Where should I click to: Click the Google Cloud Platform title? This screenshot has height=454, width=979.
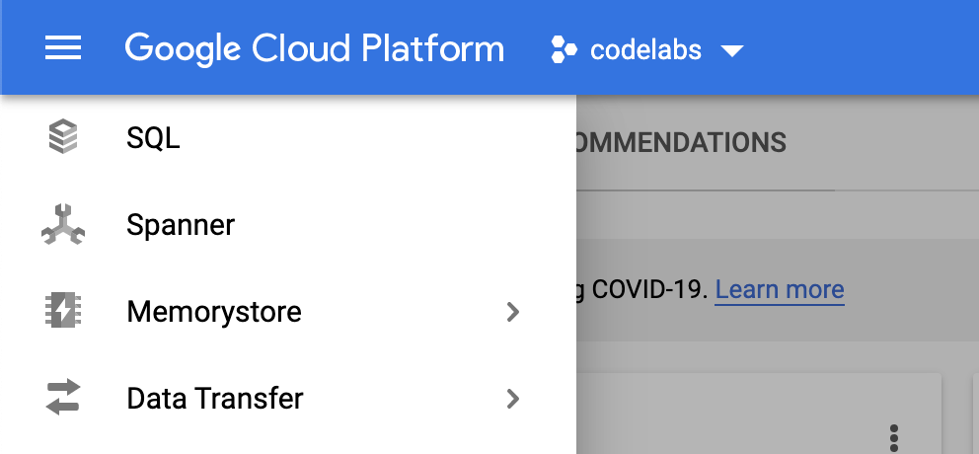[x=314, y=48]
